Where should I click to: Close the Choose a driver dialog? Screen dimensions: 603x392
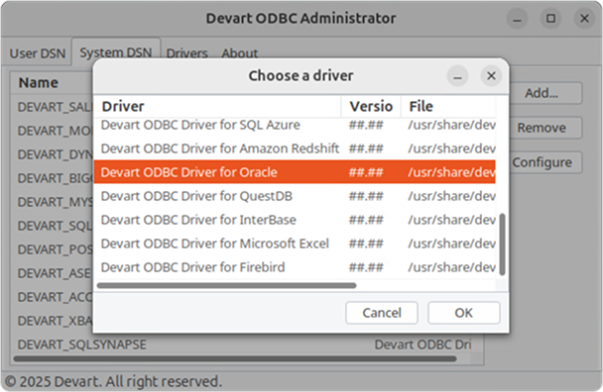pos(491,76)
